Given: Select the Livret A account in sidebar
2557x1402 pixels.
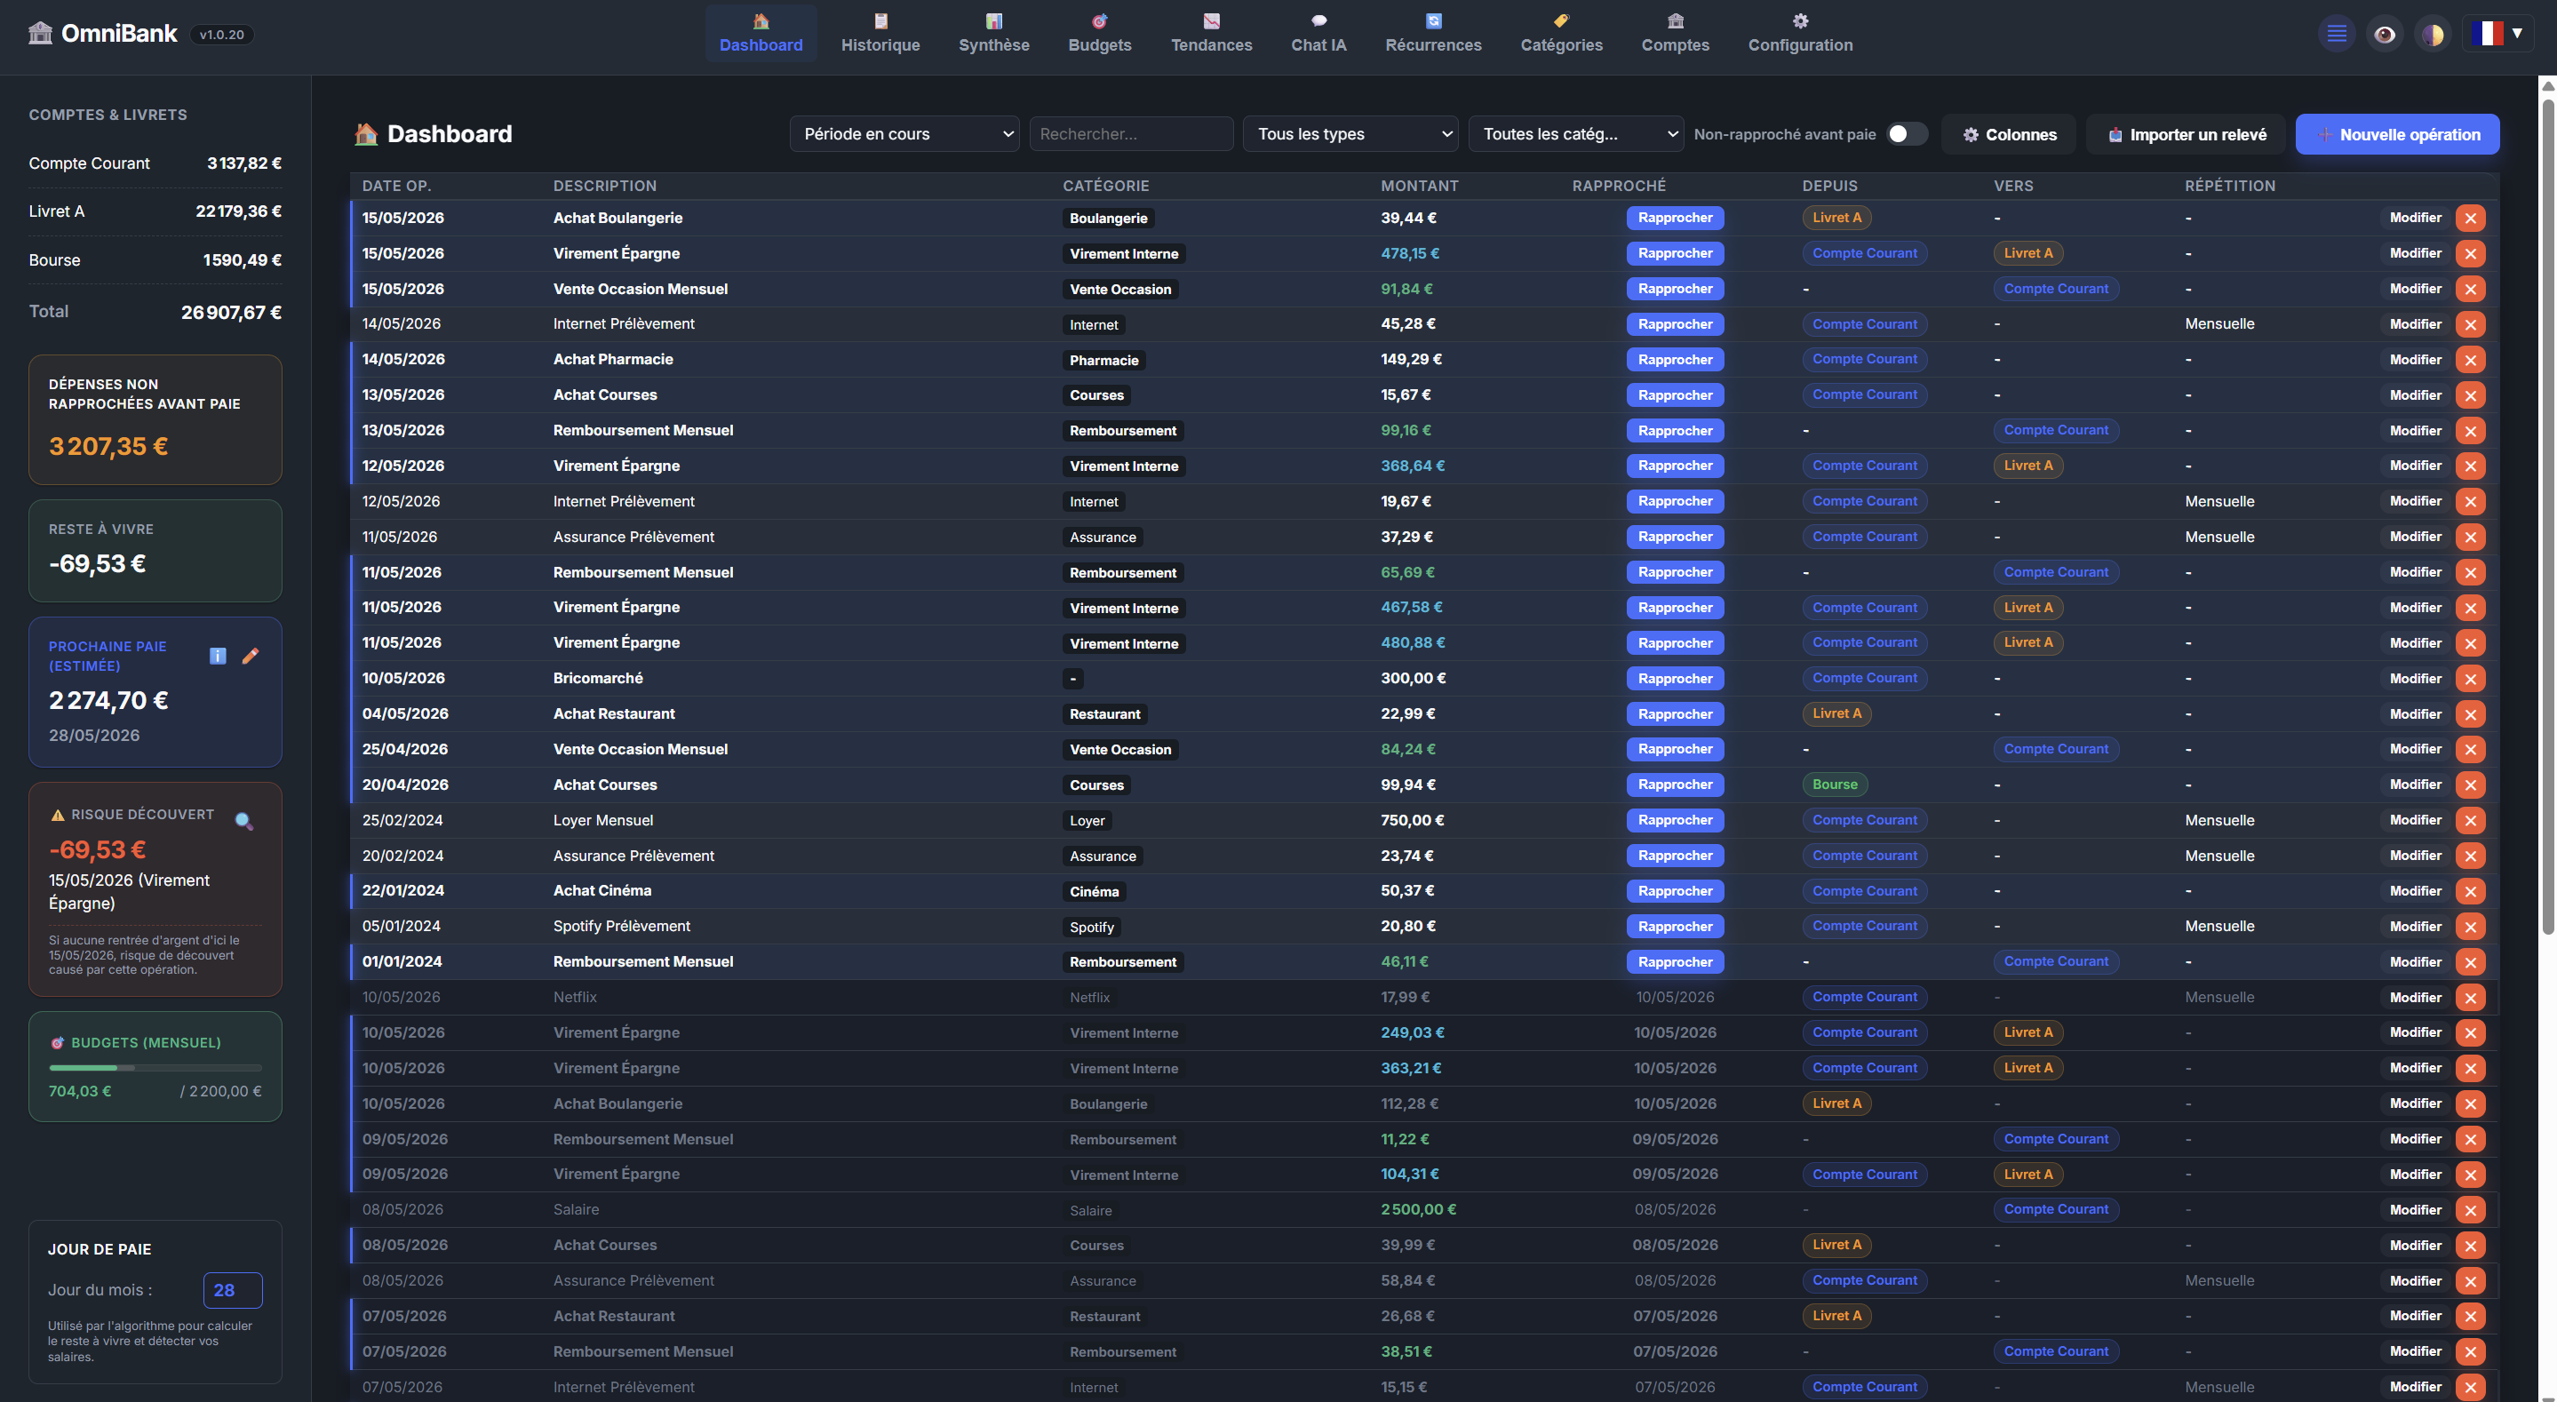Looking at the screenshot, I should (155, 211).
